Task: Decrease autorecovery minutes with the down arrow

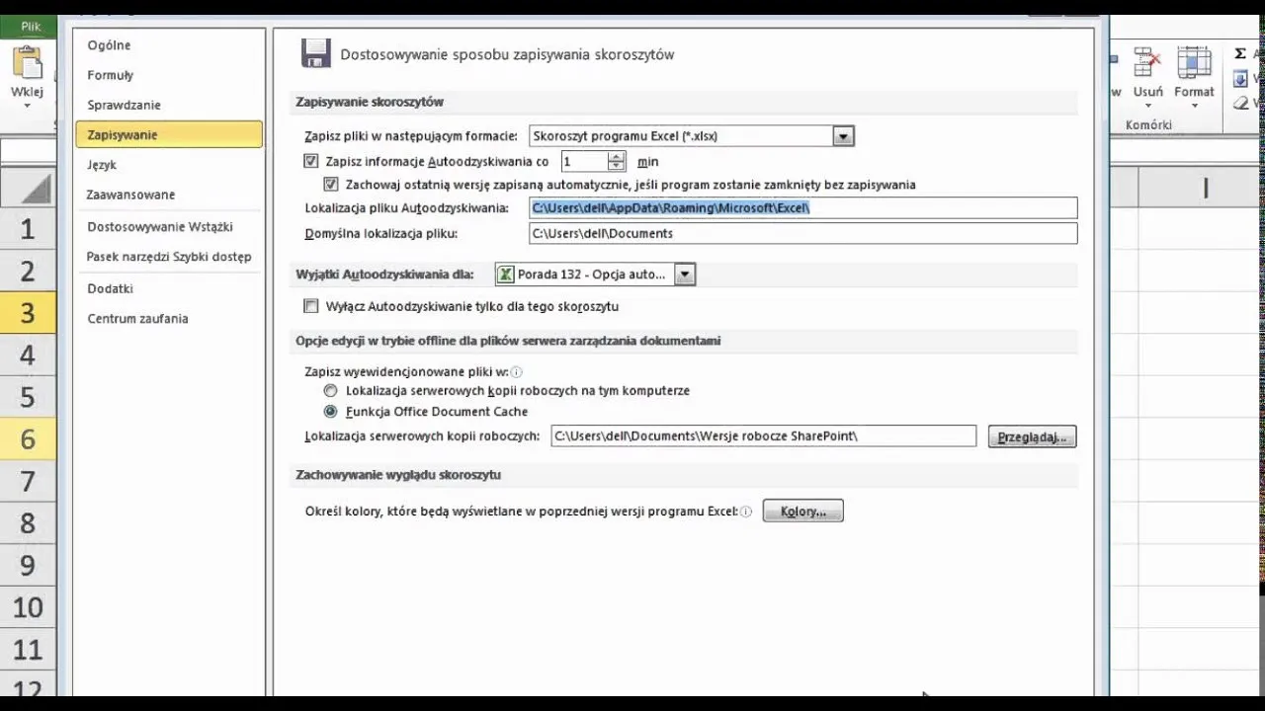Action: tap(617, 166)
